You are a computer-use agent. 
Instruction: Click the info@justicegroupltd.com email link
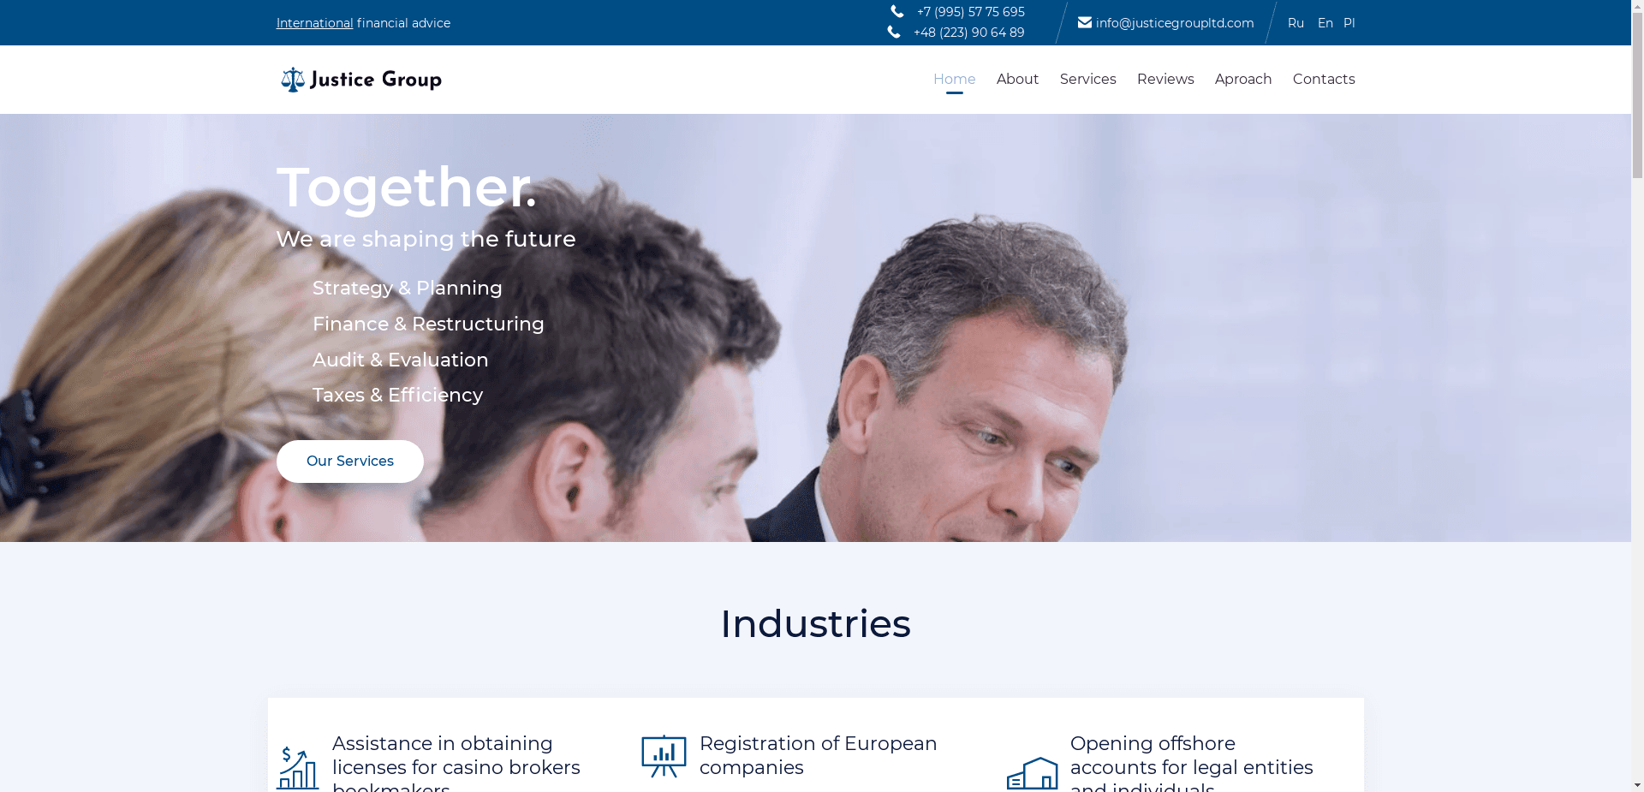point(1175,23)
